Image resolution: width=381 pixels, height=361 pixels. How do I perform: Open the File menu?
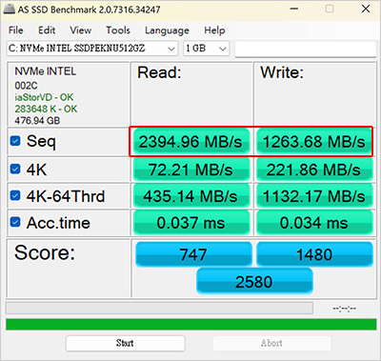[16, 30]
